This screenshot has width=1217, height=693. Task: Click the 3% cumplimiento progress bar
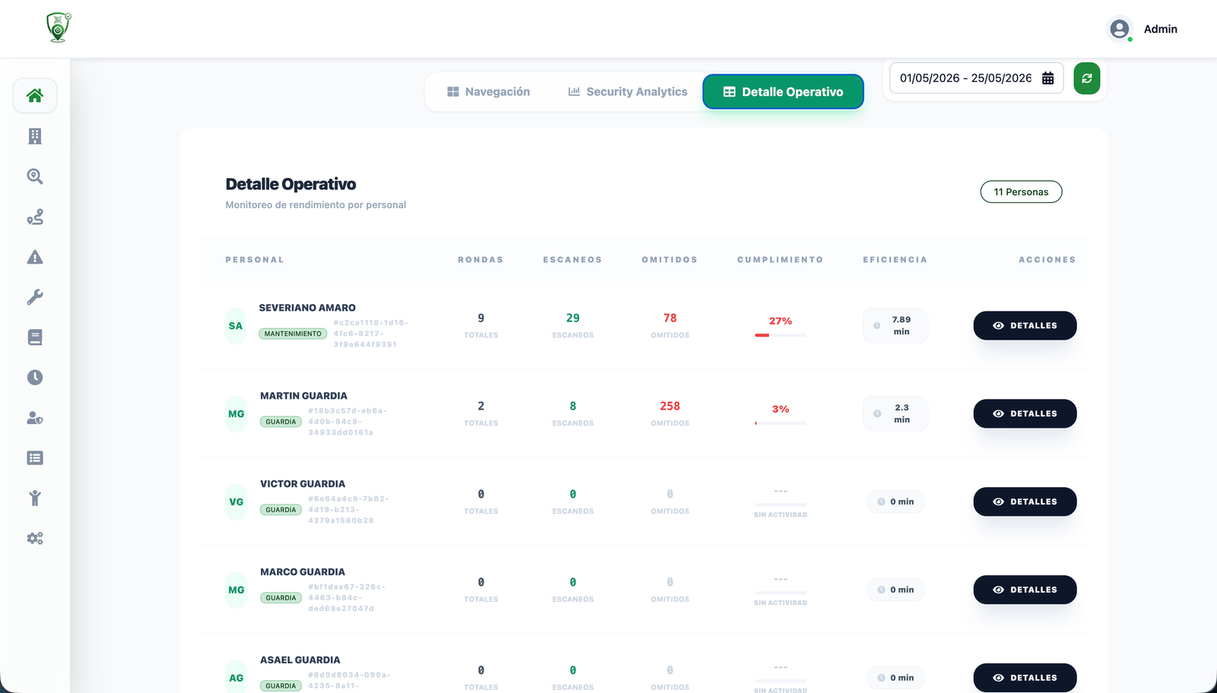pyautogui.click(x=780, y=423)
